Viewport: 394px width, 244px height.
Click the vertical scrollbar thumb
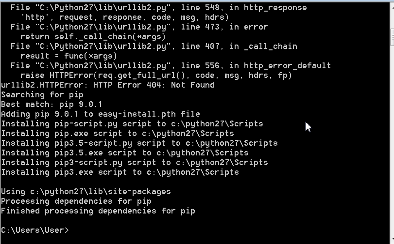[392, 37]
